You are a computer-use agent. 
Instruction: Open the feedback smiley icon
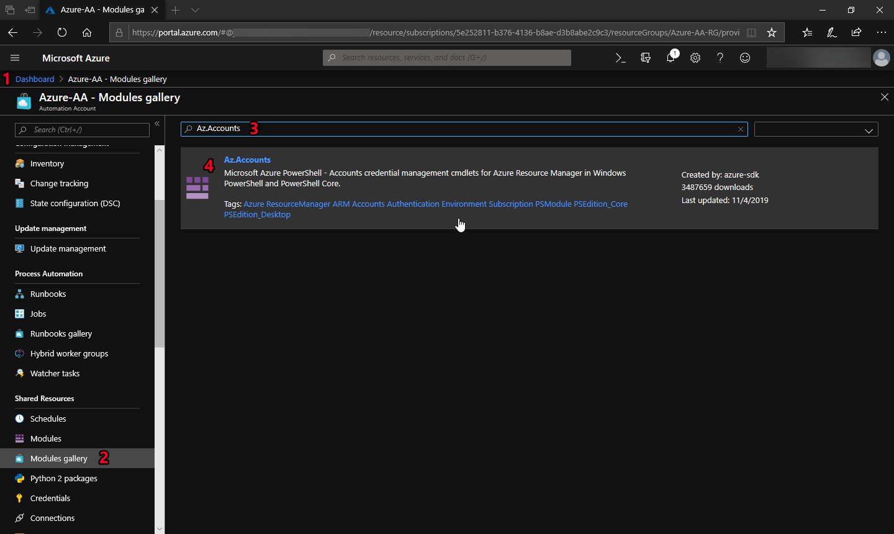pyautogui.click(x=745, y=58)
